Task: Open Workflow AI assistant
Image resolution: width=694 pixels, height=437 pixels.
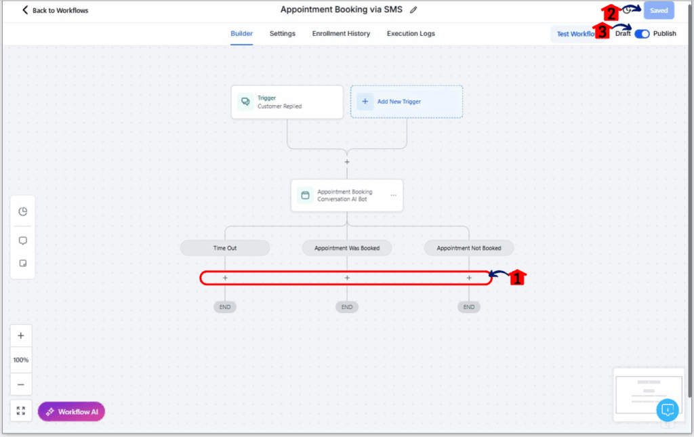Action: 71,412
